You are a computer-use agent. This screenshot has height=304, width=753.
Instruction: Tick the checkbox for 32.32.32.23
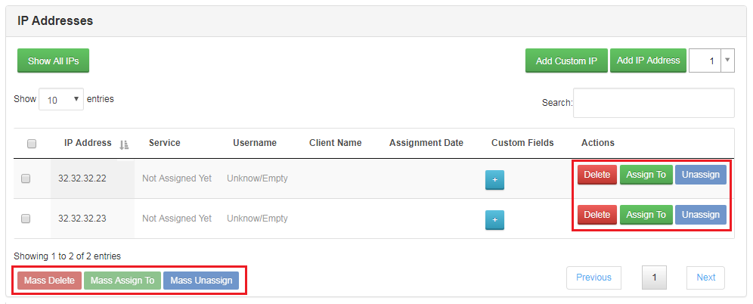[26, 219]
